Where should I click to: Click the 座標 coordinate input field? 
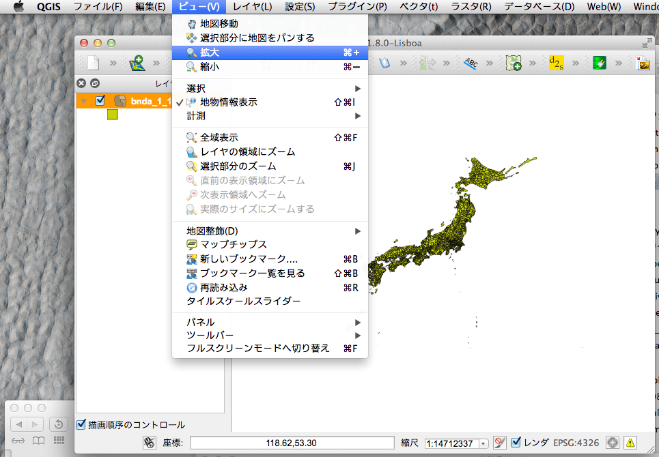[292, 443]
